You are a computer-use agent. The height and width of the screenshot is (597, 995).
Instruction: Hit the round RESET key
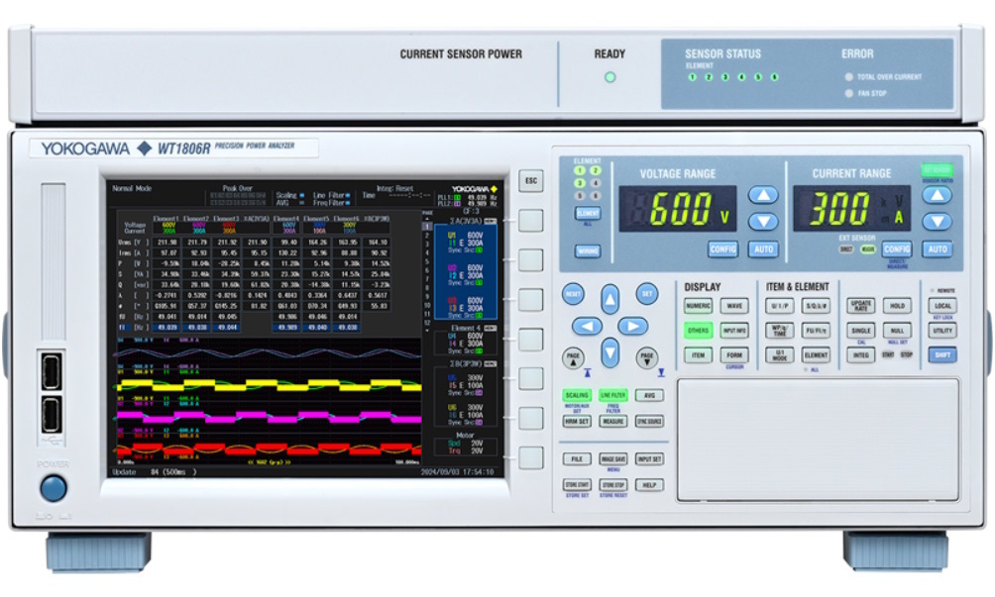click(x=573, y=293)
